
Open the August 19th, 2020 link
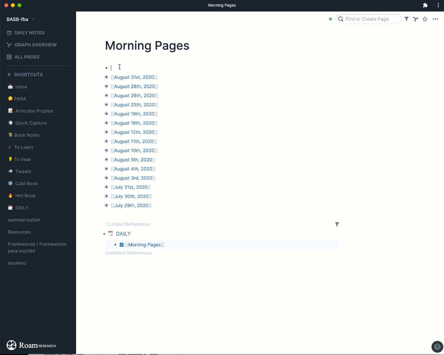point(134,114)
